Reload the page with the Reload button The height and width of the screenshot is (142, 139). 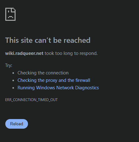coord(16,124)
